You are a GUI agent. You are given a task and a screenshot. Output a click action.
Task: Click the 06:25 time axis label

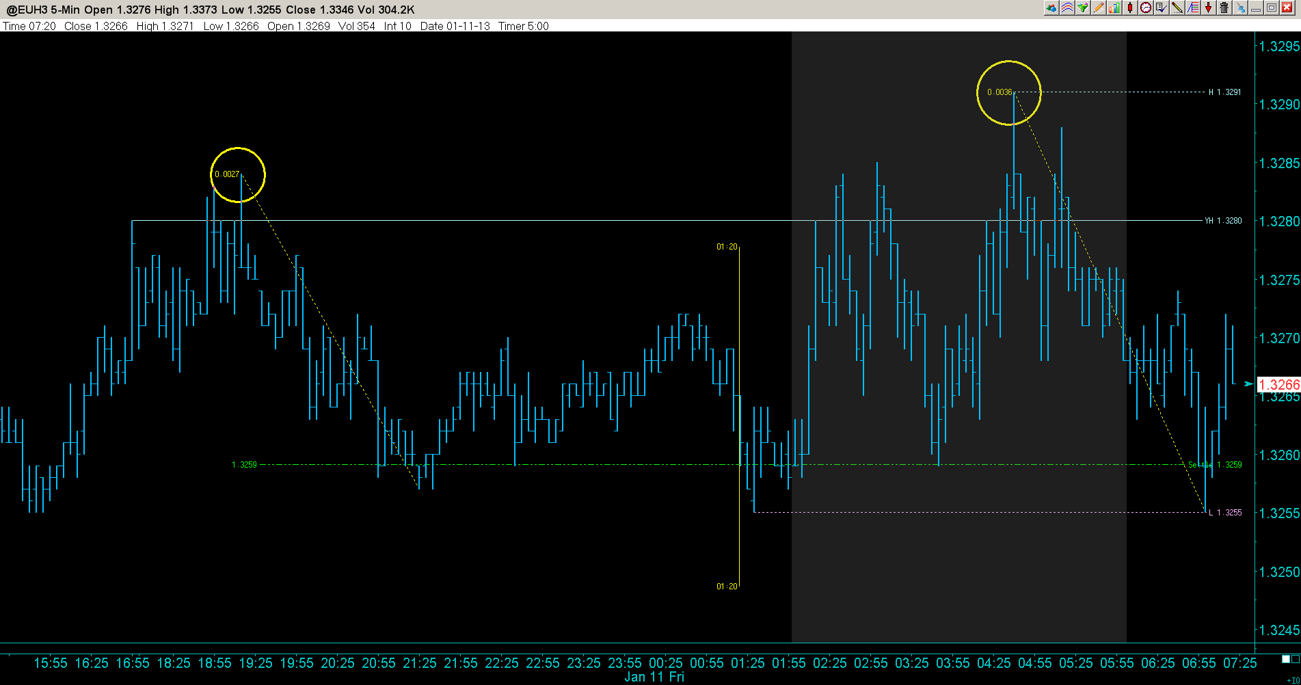tap(1158, 663)
